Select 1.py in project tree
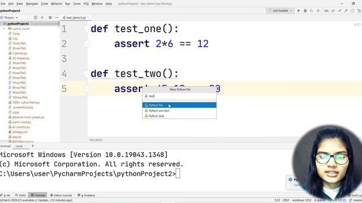Image resolution: width=362 pixels, height=203 pixels. coord(15,38)
